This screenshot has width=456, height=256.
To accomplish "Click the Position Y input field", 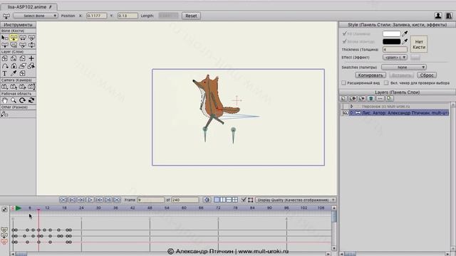I will [x=128, y=16].
